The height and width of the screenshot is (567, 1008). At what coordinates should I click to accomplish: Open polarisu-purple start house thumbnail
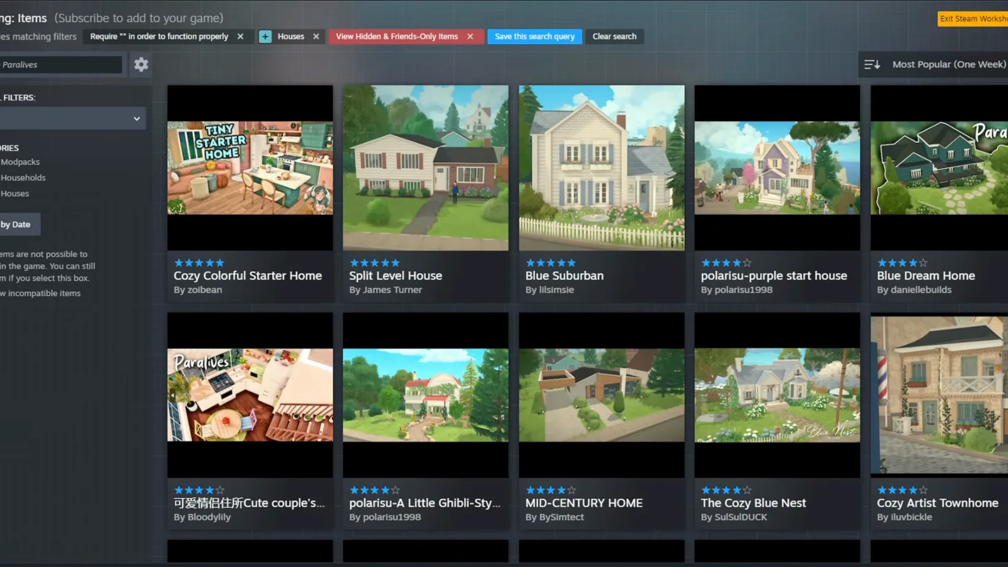(777, 168)
